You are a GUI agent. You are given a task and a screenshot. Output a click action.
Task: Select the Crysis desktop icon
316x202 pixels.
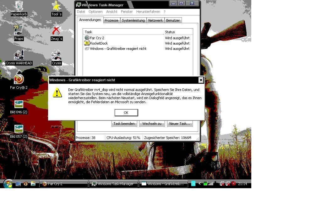pos(57,57)
